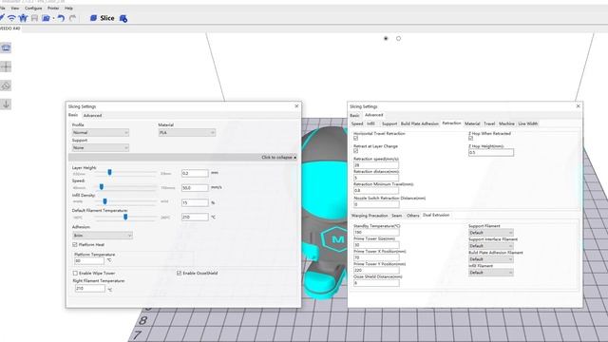The height and width of the screenshot is (342, 608).
Task: Click the grayed save disk icon
Action: tap(34, 18)
